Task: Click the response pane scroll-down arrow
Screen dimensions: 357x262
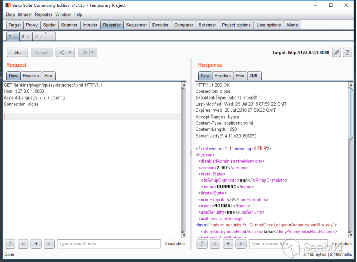Action: (351, 235)
